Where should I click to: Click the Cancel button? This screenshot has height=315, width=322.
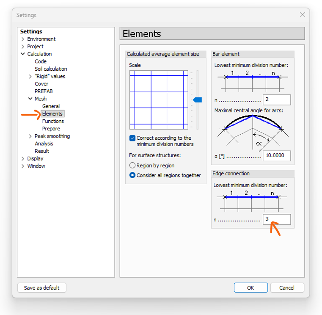[x=287, y=287]
